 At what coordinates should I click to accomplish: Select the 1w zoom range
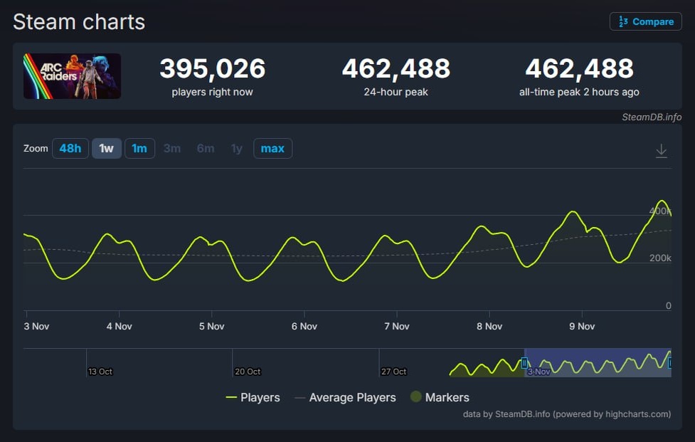click(107, 149)
